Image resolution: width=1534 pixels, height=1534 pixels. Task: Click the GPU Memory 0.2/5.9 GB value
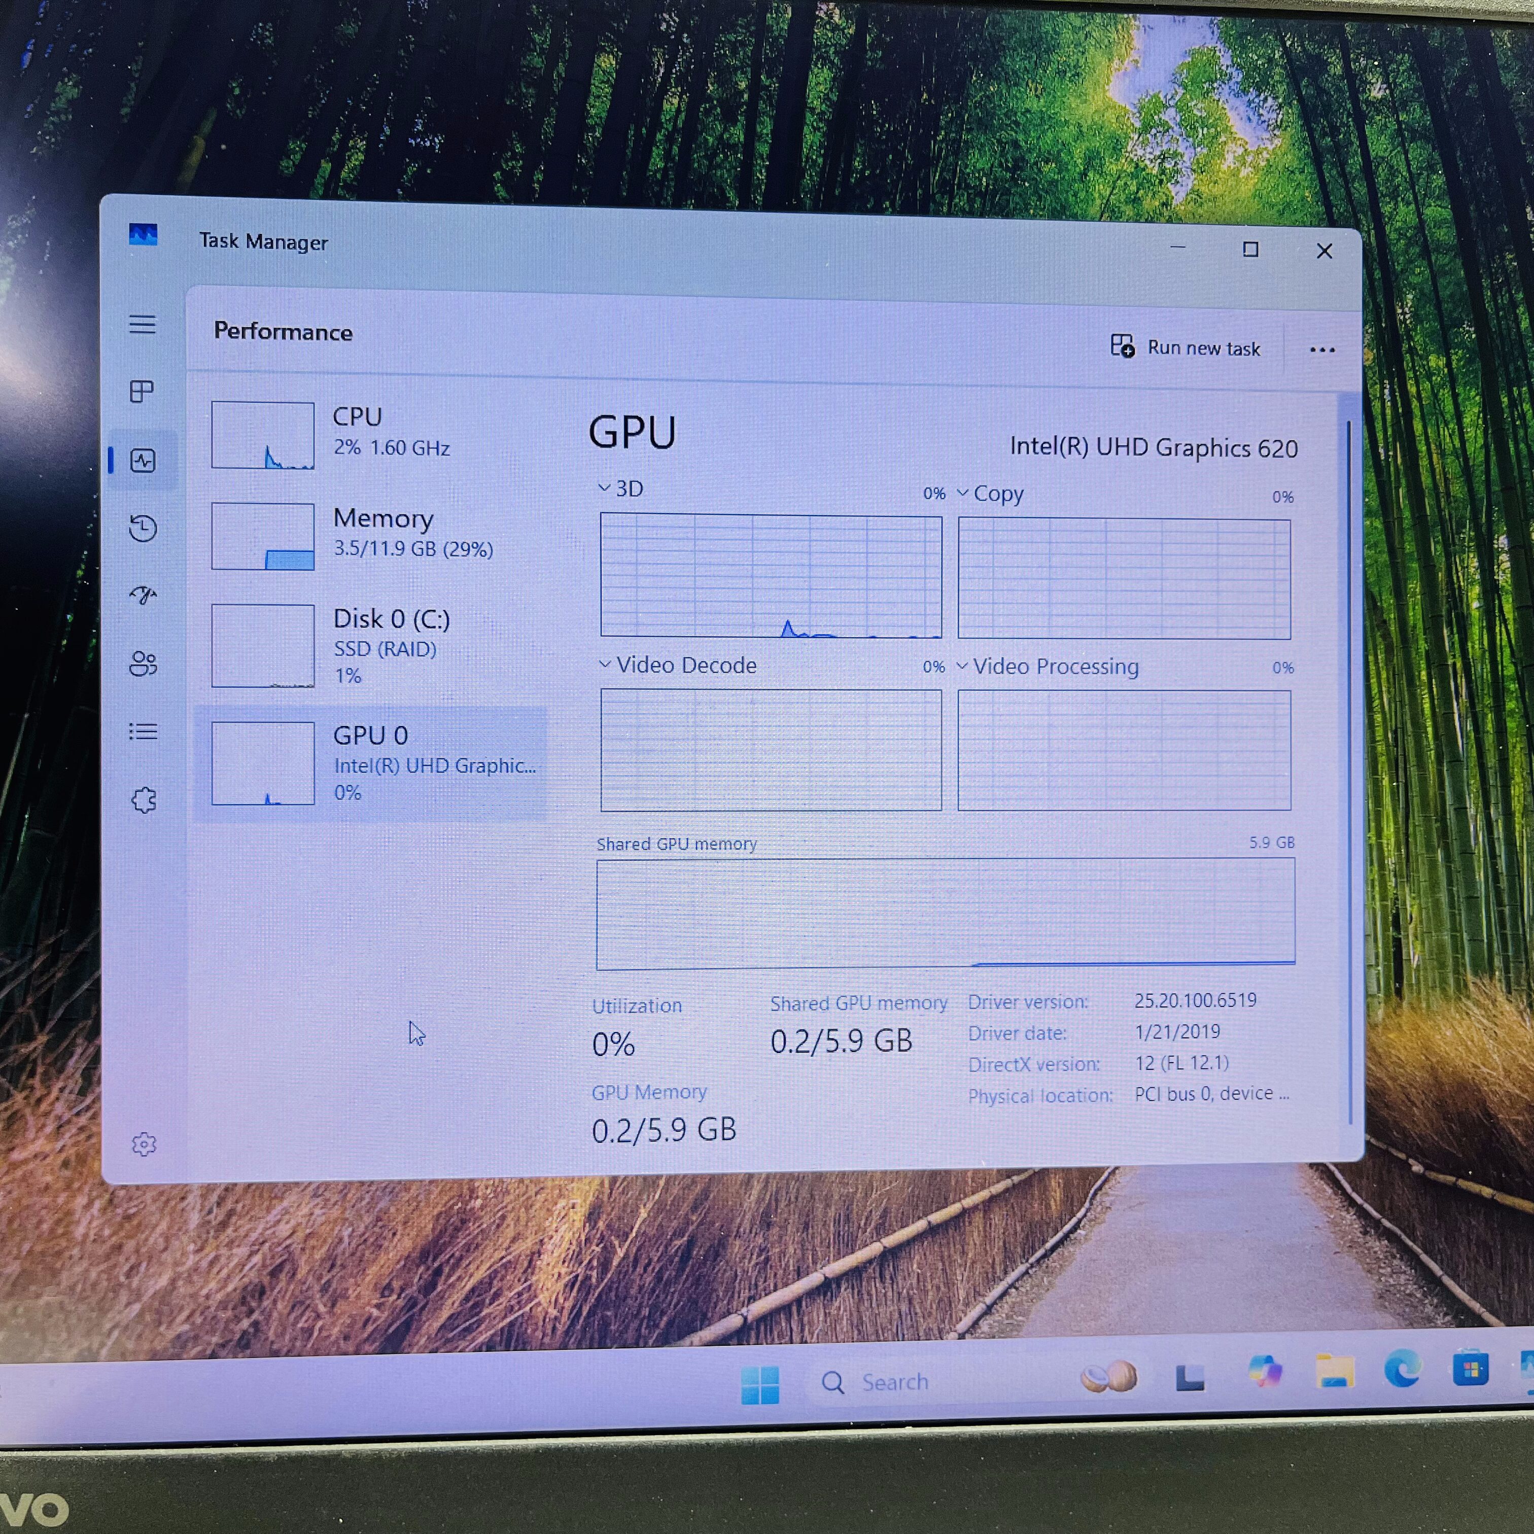click(x=664, y=1130)
